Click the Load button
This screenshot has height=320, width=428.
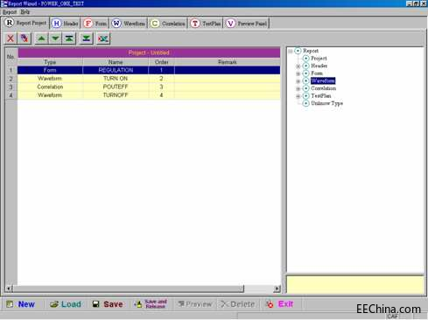[66, 304]
